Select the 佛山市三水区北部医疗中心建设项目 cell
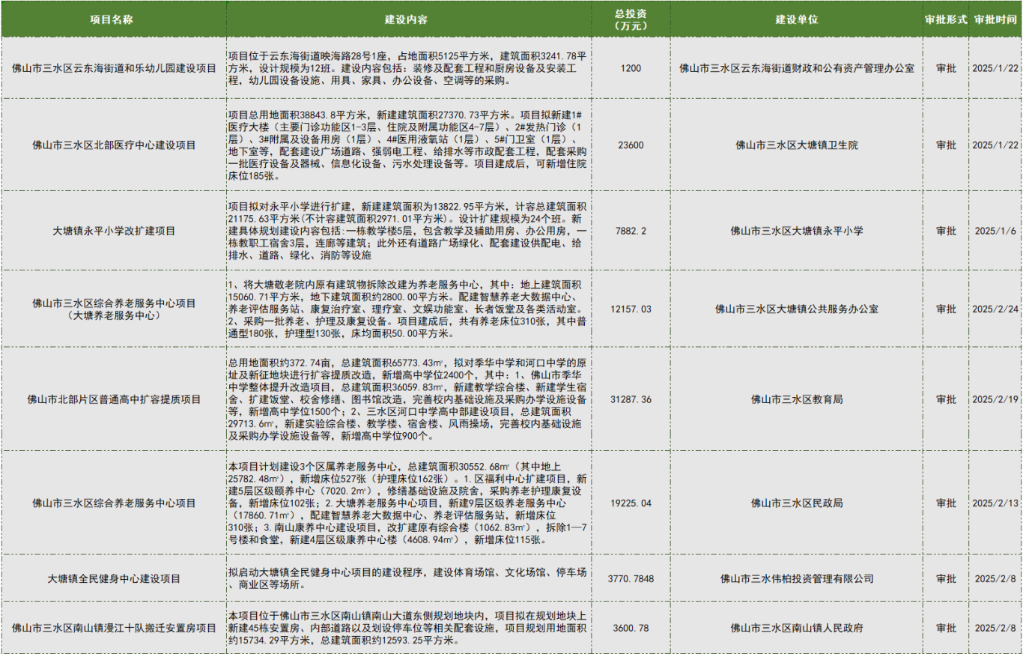Viewport: 1023px width, 654px height. 114,145
